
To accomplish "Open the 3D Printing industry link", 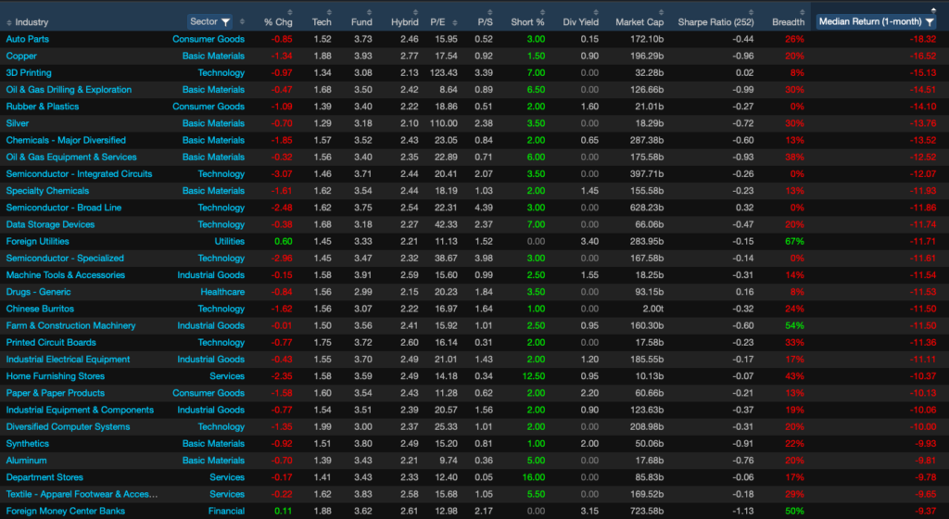I will point(29,72).
